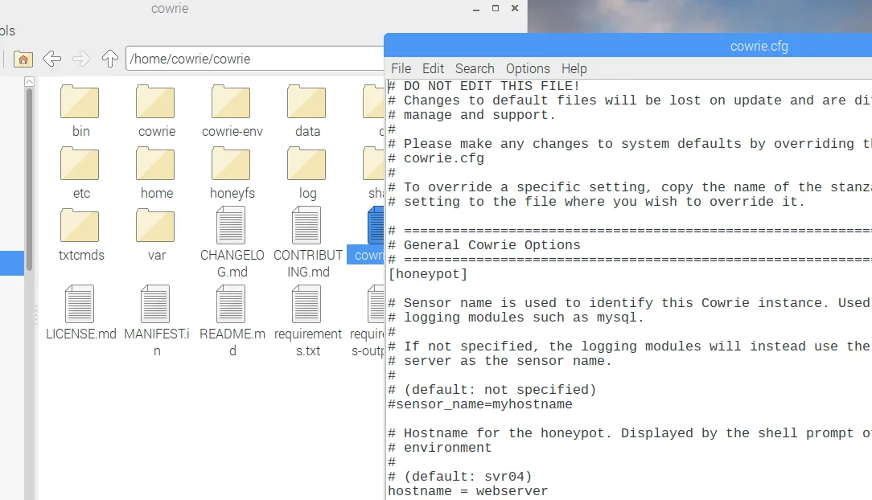872x500 pixels.
Task: Navigate back with the left arrow
Action: tap(52, 59)
